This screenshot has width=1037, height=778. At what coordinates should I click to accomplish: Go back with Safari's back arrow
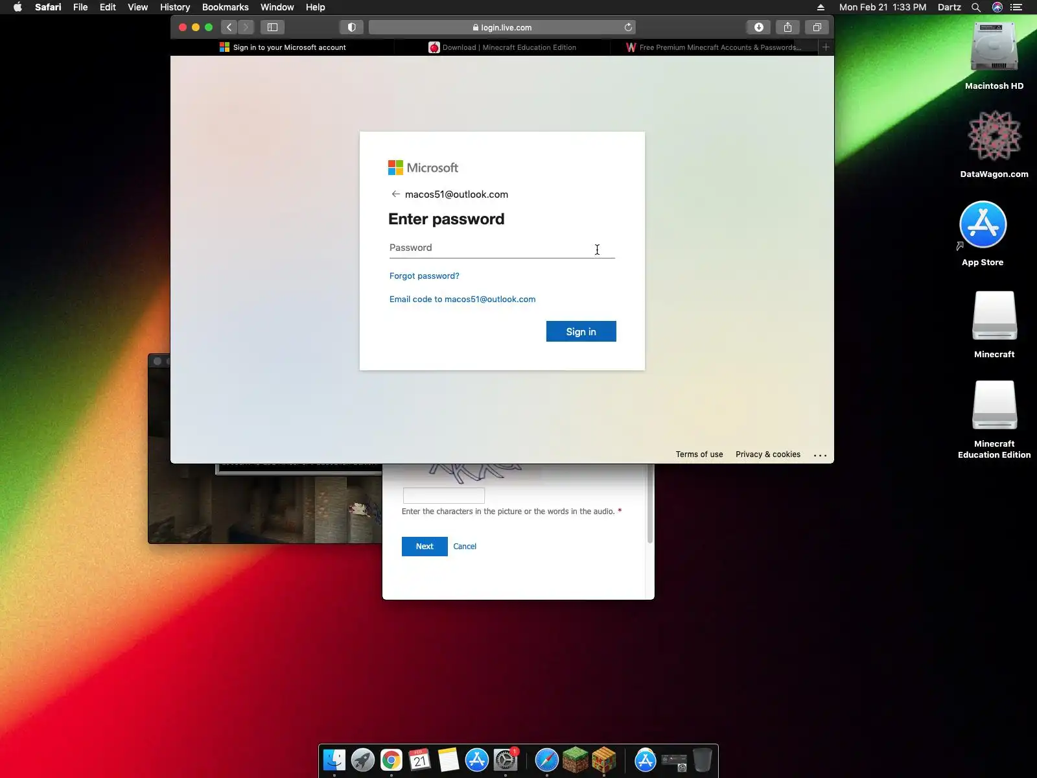tap(229, 27)
